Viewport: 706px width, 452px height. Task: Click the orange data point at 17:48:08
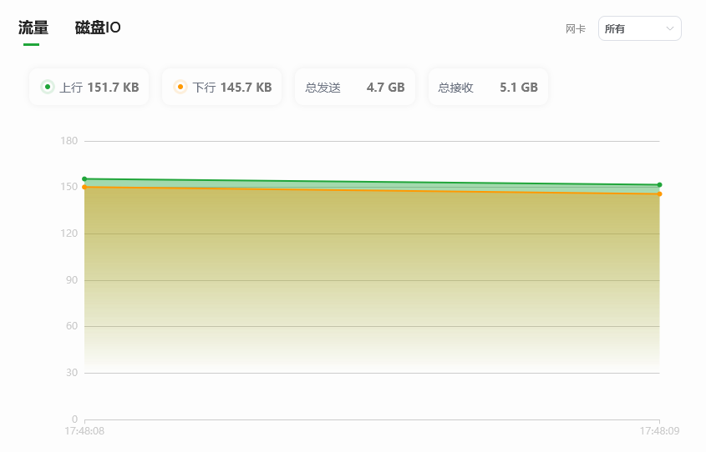tap(84, 187)
